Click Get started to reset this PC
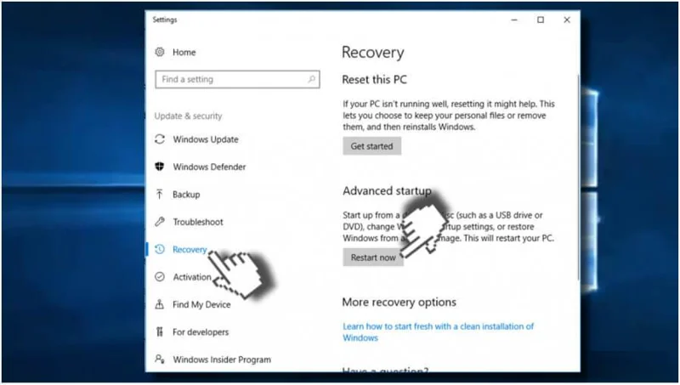 click(371, 146)
